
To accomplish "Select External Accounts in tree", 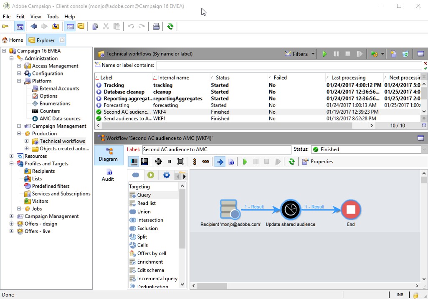I will (59, 89).
